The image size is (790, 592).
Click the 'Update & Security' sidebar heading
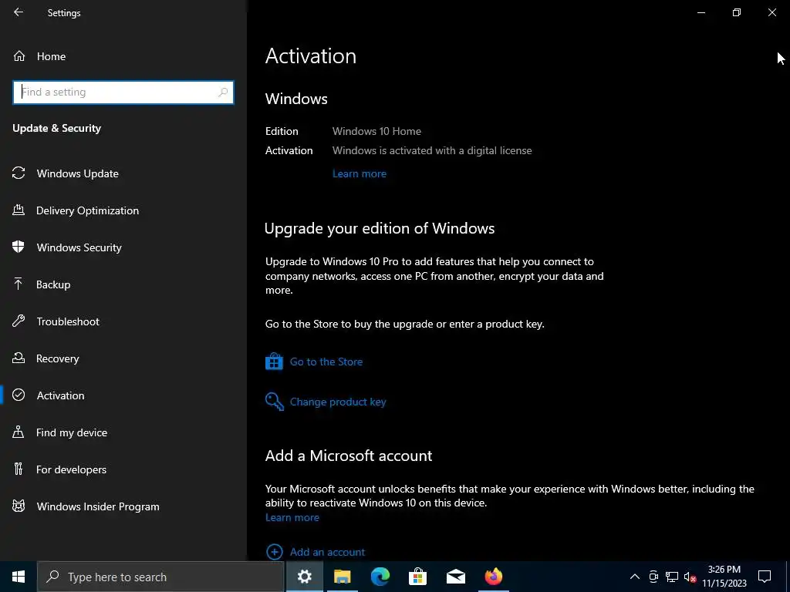(x=56, y=128)
